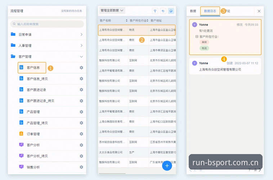Click 有1处更改 in the modification log

206,31
